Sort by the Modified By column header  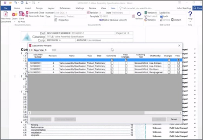[x=155, y=56]
